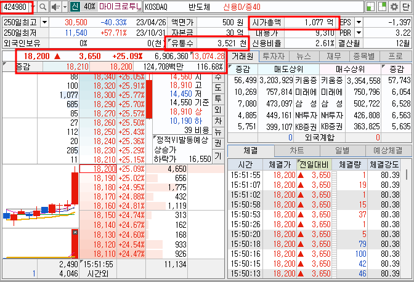Click the 전일대비 column header

[x=314, y=164]
